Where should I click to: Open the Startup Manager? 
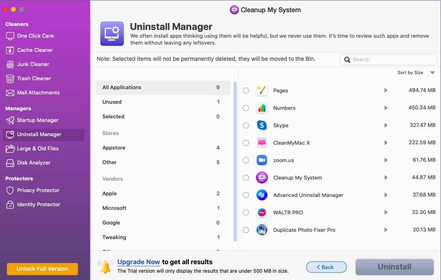pos(37,120)
